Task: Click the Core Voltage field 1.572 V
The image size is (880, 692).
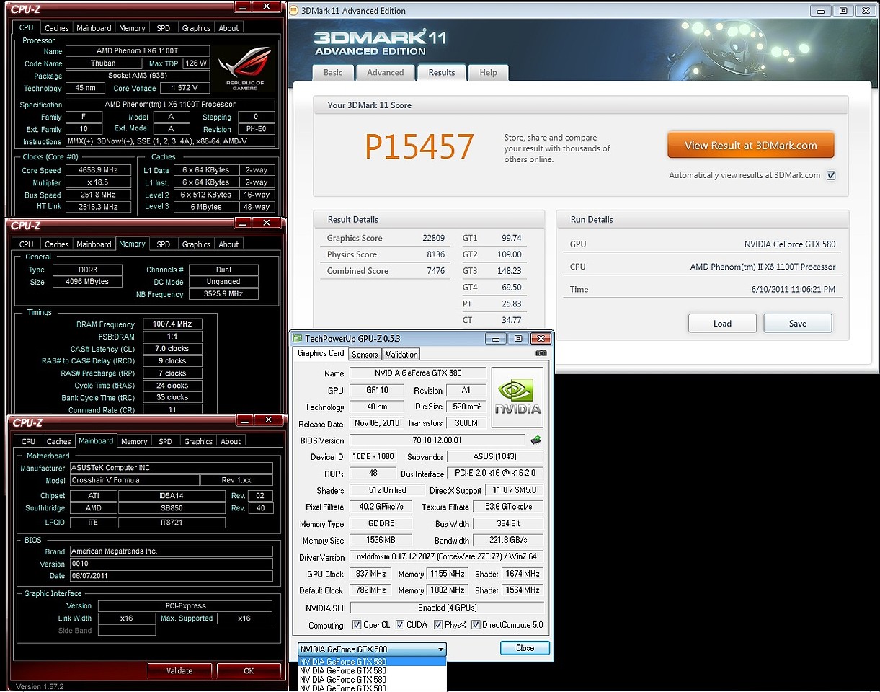Action: 185,88
